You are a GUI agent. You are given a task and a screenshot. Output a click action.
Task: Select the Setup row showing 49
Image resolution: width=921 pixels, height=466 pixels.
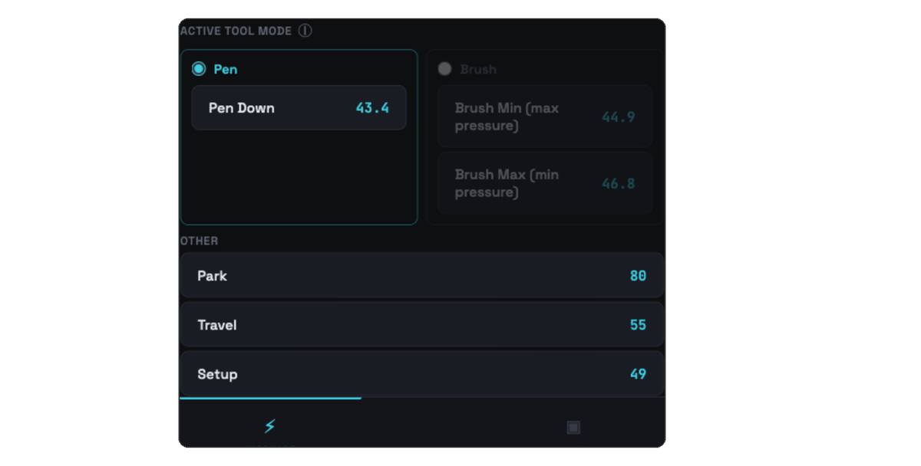click(x=421, y=373)
